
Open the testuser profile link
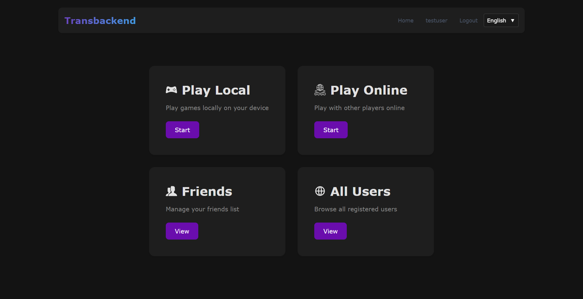click(436, 20)
